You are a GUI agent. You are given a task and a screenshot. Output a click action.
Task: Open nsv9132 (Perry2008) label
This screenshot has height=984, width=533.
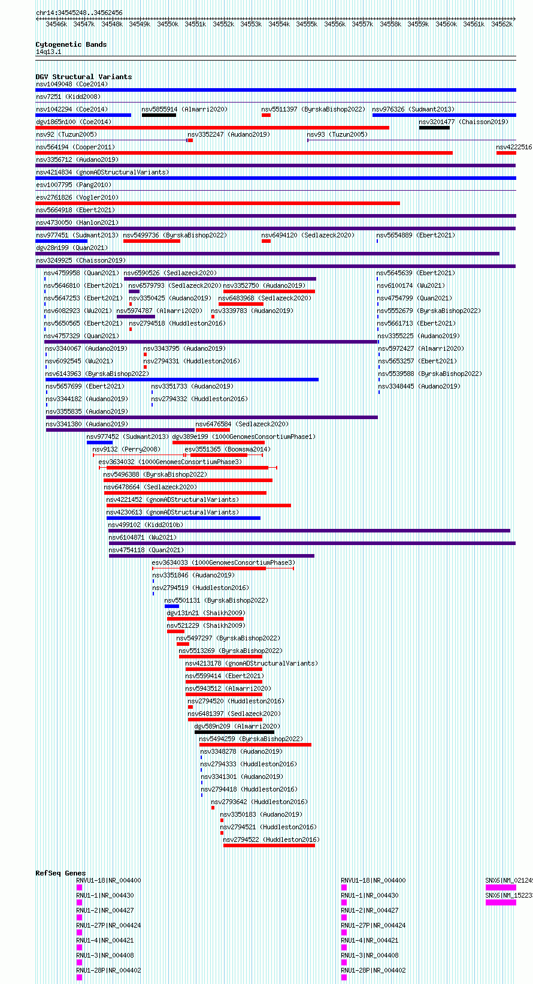[127, 449]
